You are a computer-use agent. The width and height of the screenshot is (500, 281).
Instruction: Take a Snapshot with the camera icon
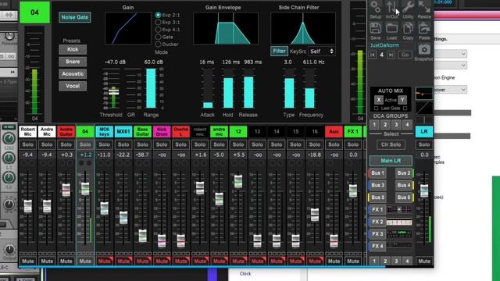(x=424, y=50)
